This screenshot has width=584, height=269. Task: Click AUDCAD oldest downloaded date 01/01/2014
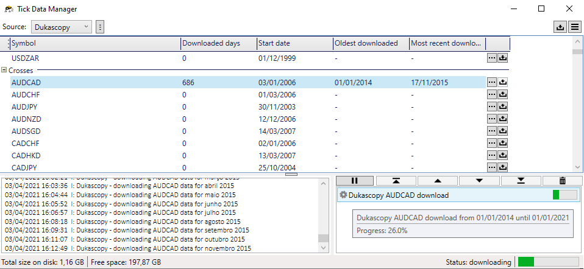point(353,83)
